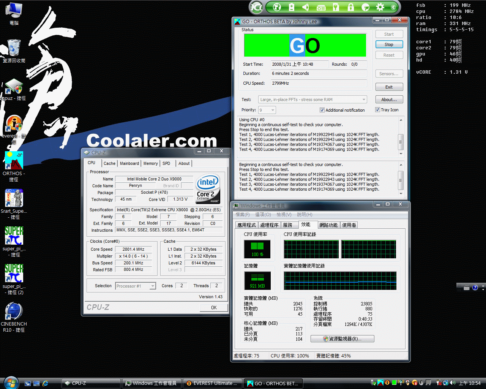Select the ORTHOS shortcut desktop icon

pos(14,166)
